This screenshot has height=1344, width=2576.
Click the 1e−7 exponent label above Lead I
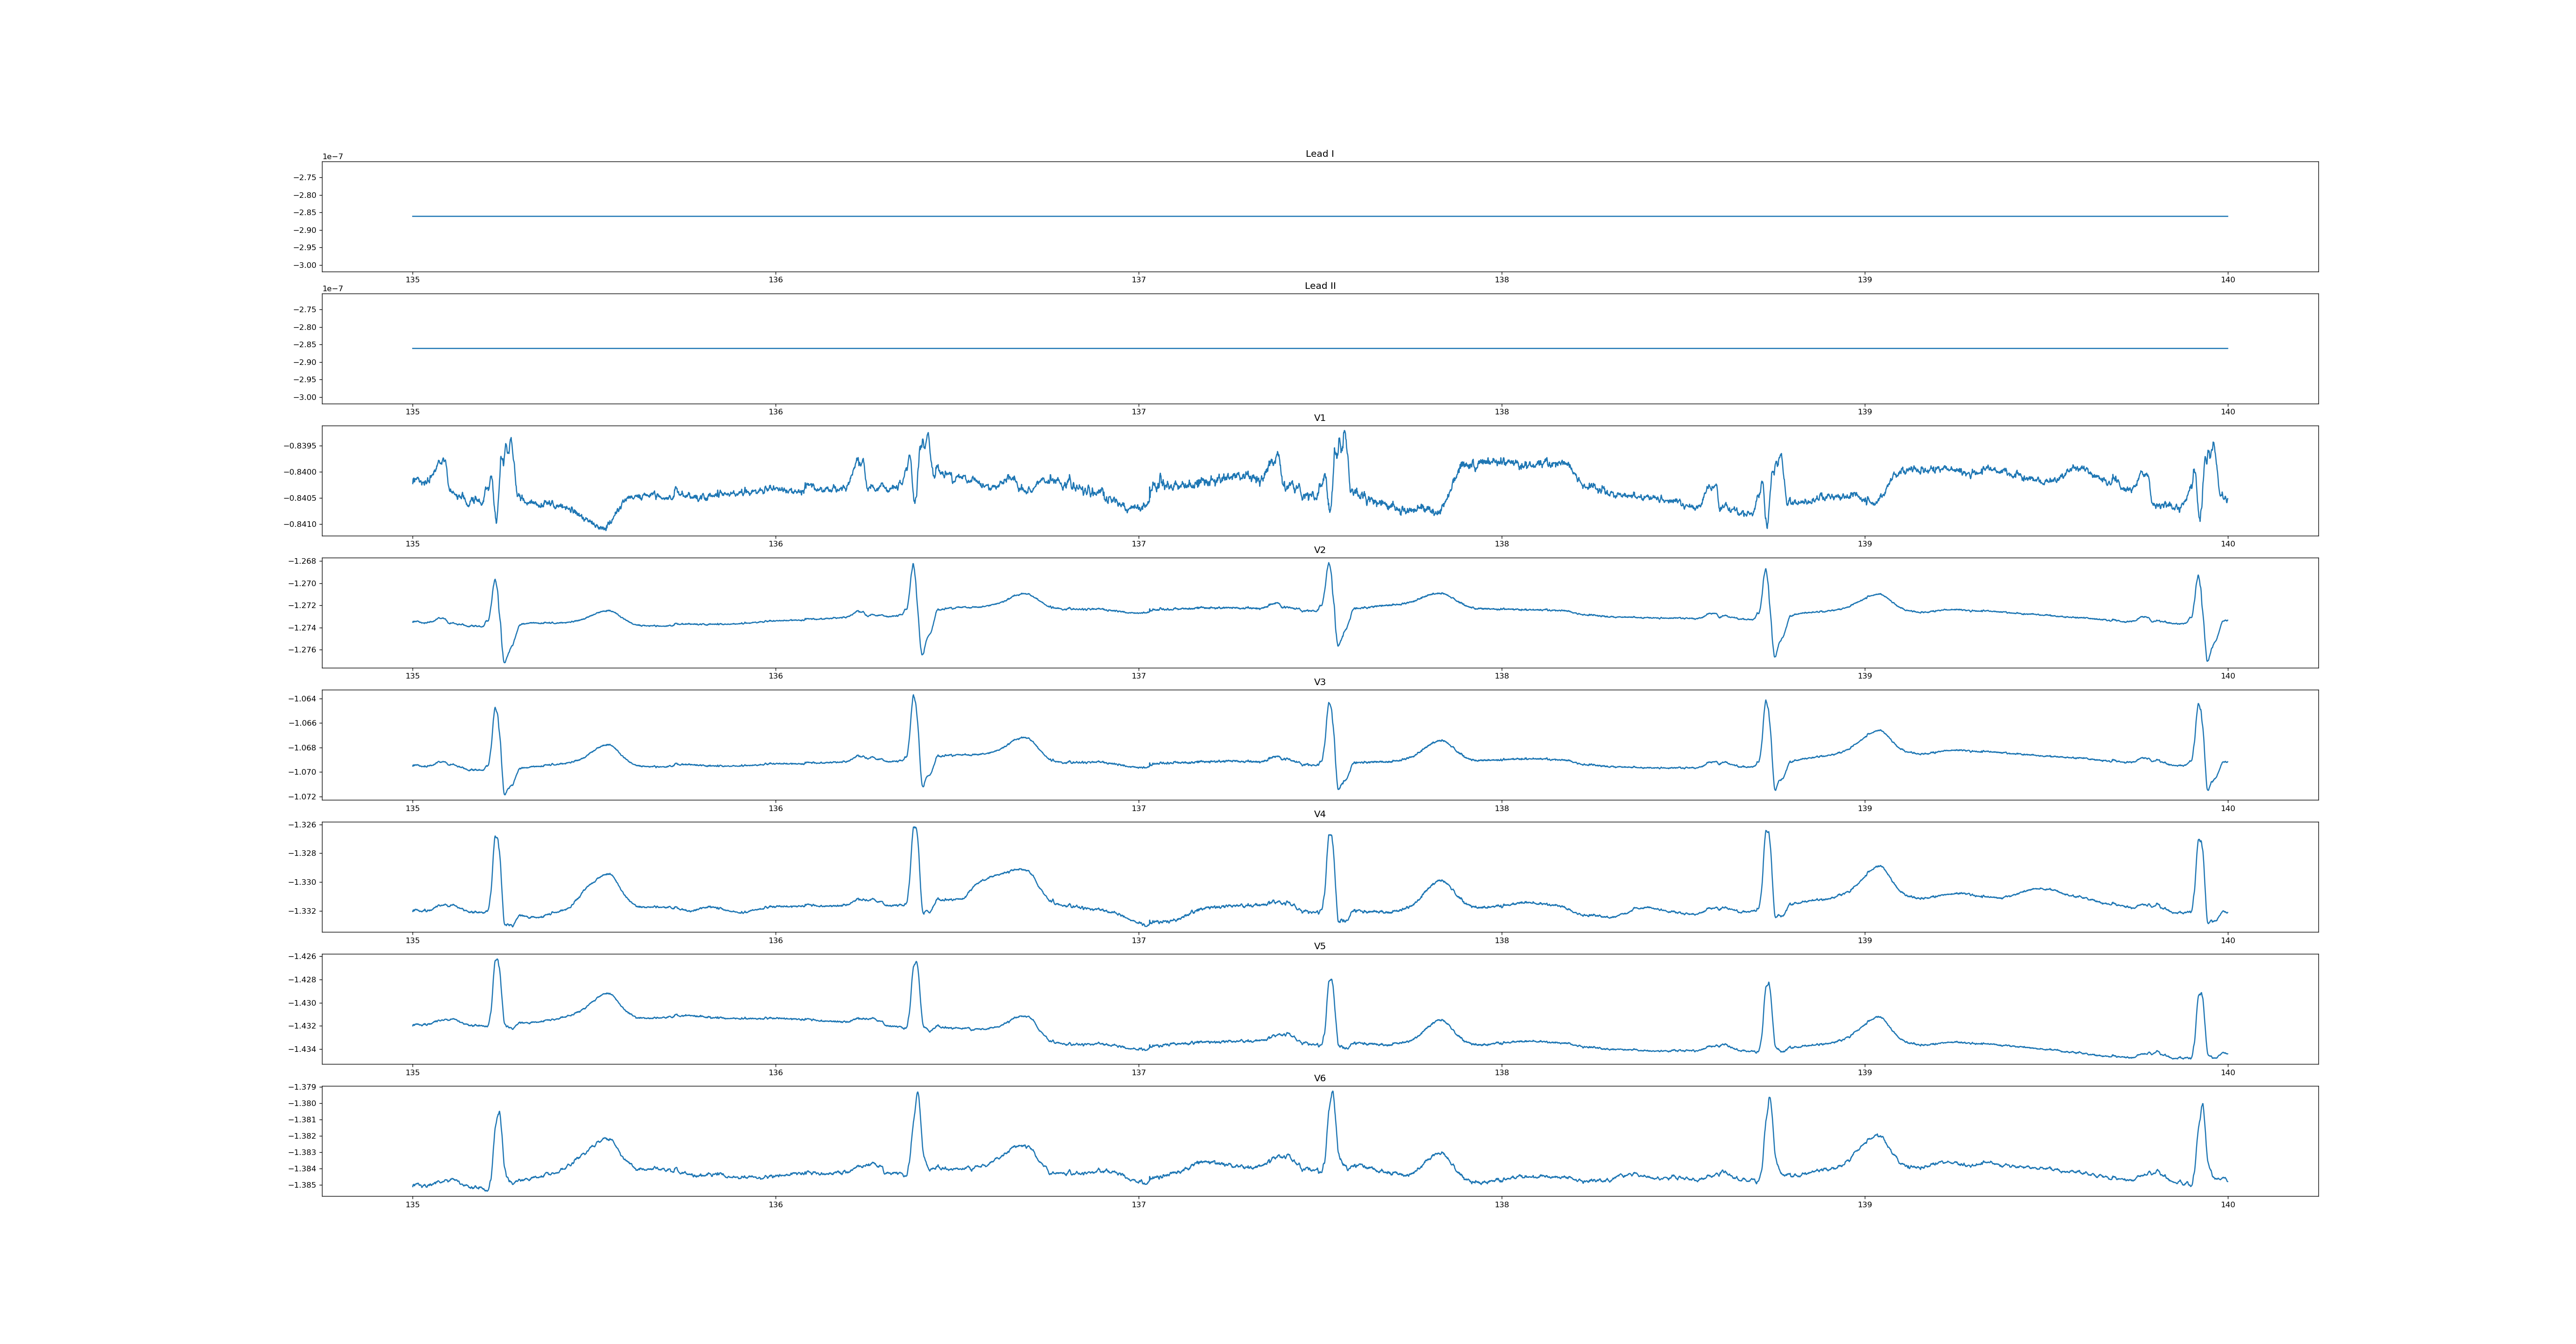[332, 157]
